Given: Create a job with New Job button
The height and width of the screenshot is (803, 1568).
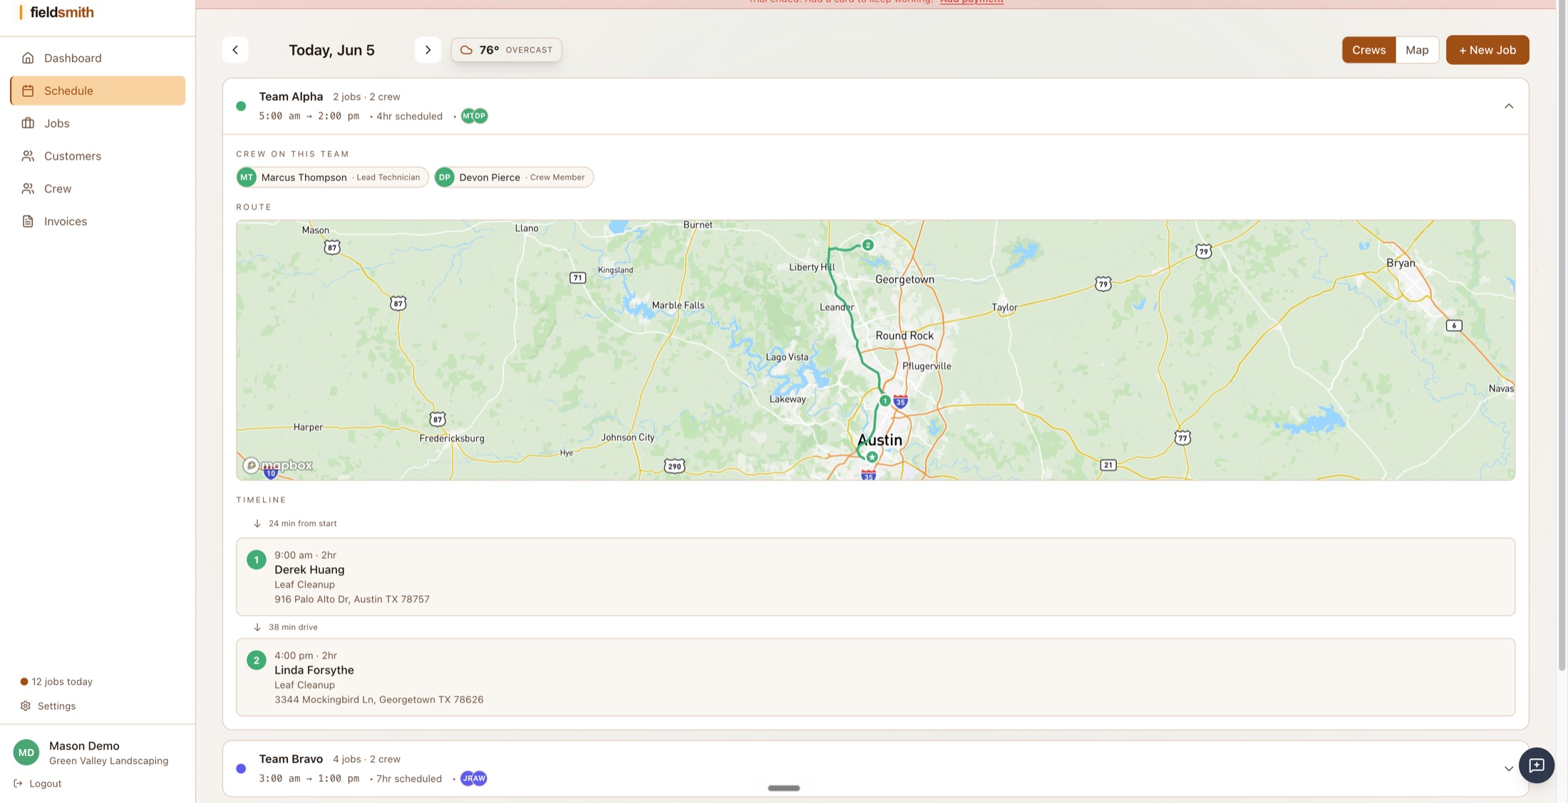Looking at the screenshot, I should click(1487, 50).
